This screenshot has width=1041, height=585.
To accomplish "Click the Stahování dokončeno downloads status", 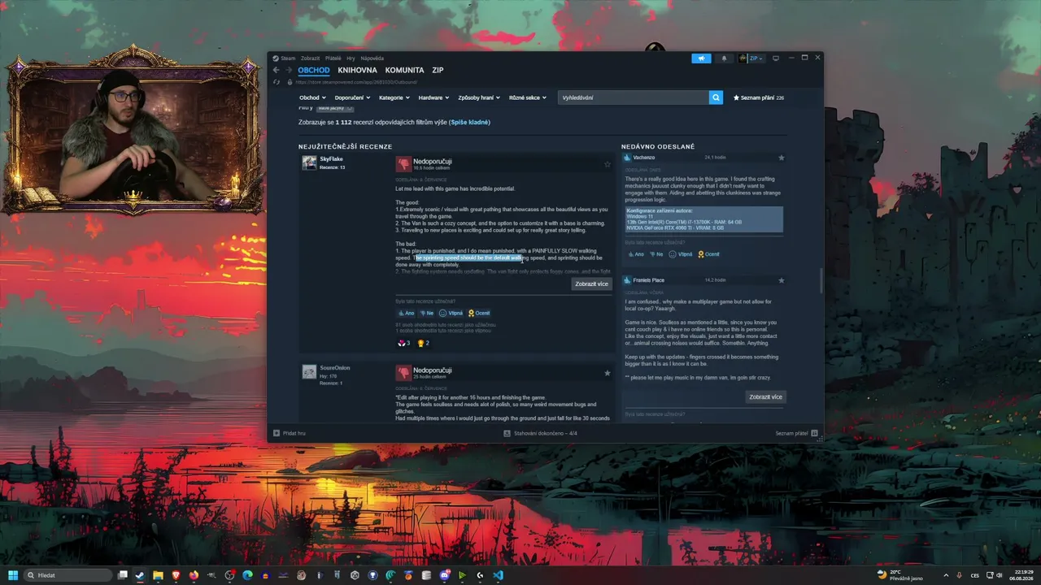I will (x=541, y=433).
